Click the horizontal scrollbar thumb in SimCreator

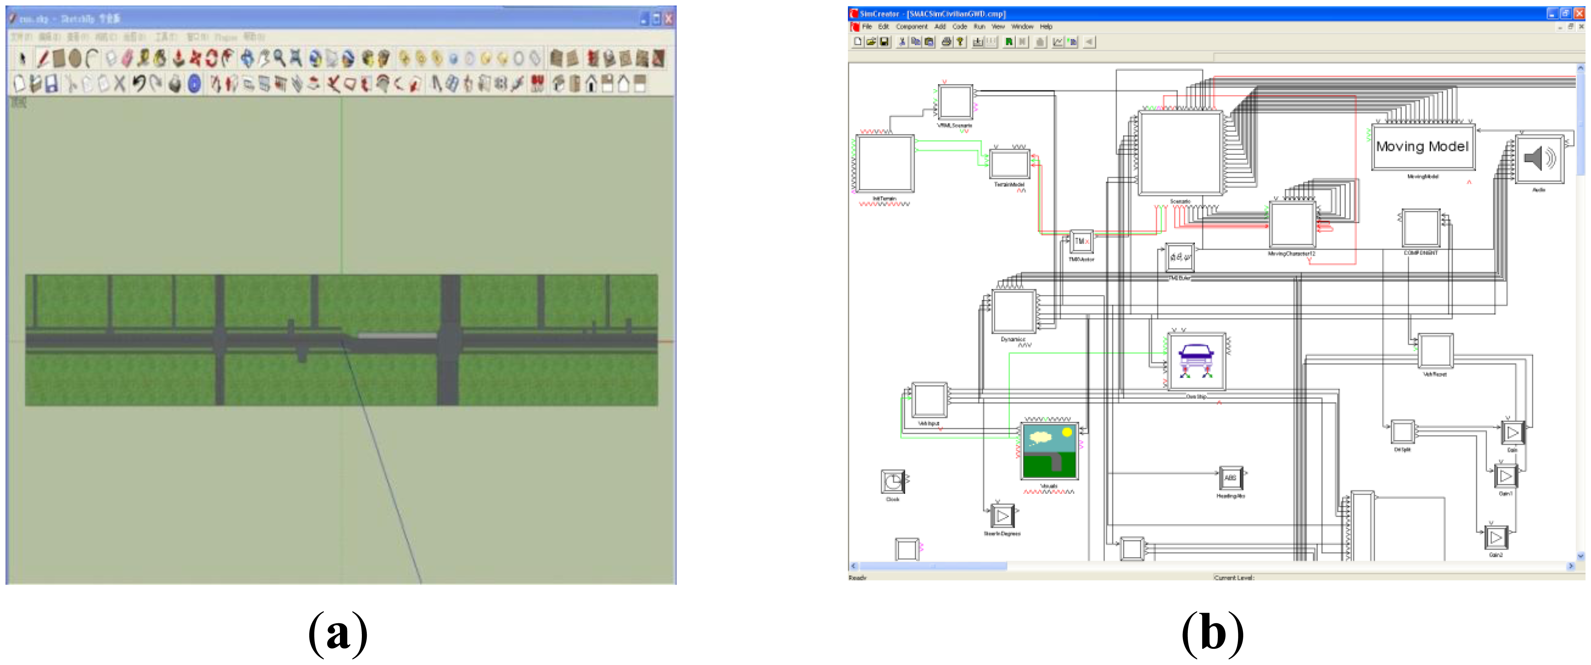(x=933, y=566)
